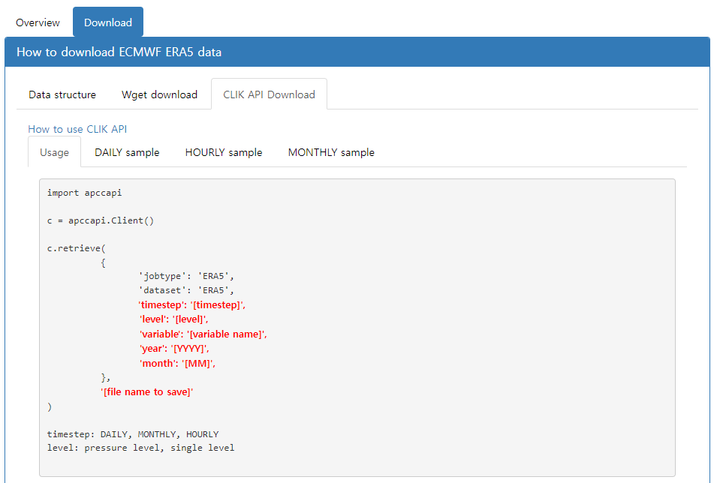Click the CLIK API Download tab

coord(269,94)
